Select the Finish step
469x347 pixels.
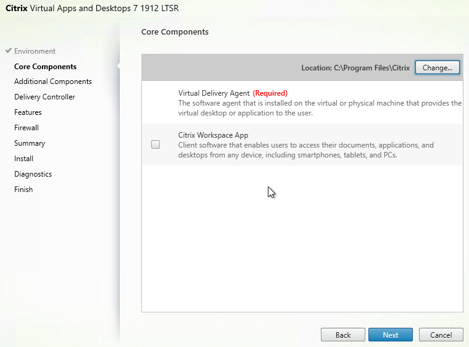[x=23, y=190]
